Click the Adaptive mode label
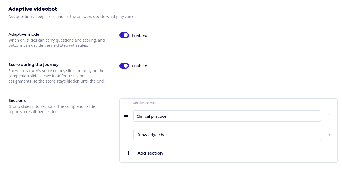342x170 pixels. (24, 34)
